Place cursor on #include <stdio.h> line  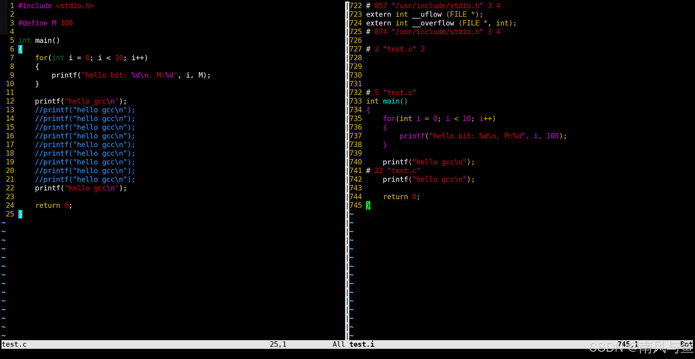point(56,6)
